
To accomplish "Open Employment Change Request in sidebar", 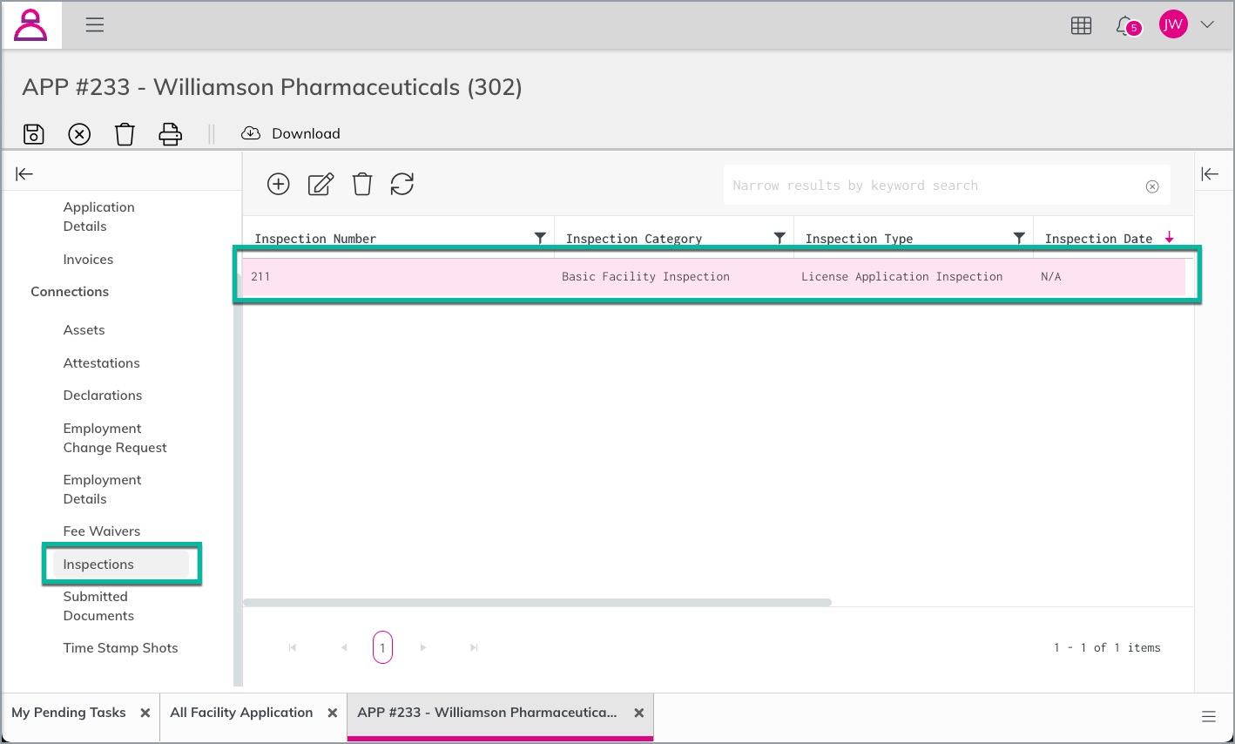I will (115, 438).
